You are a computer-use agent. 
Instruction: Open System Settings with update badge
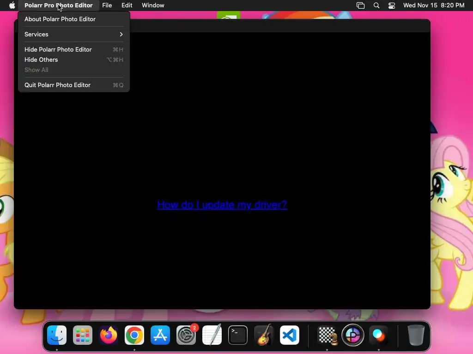pos(186,335)
